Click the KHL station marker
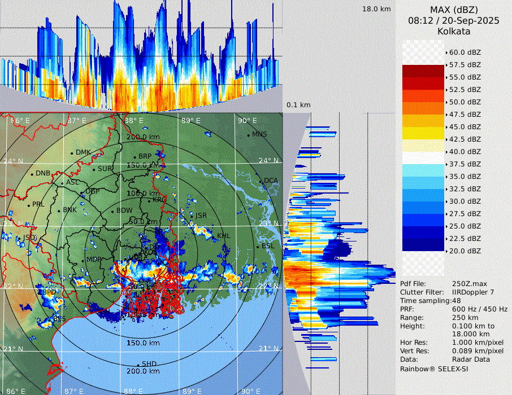This screenshot has height=395, width=512. 213,236
